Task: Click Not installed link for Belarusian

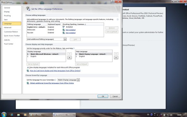Action: coord(71,30)
